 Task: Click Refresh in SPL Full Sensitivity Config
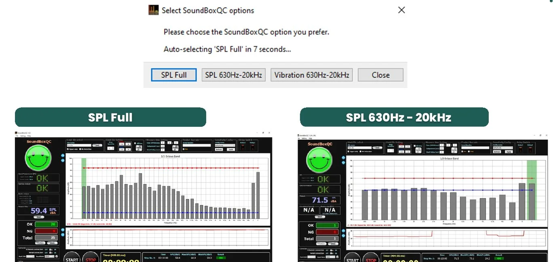tap(219, 149)
